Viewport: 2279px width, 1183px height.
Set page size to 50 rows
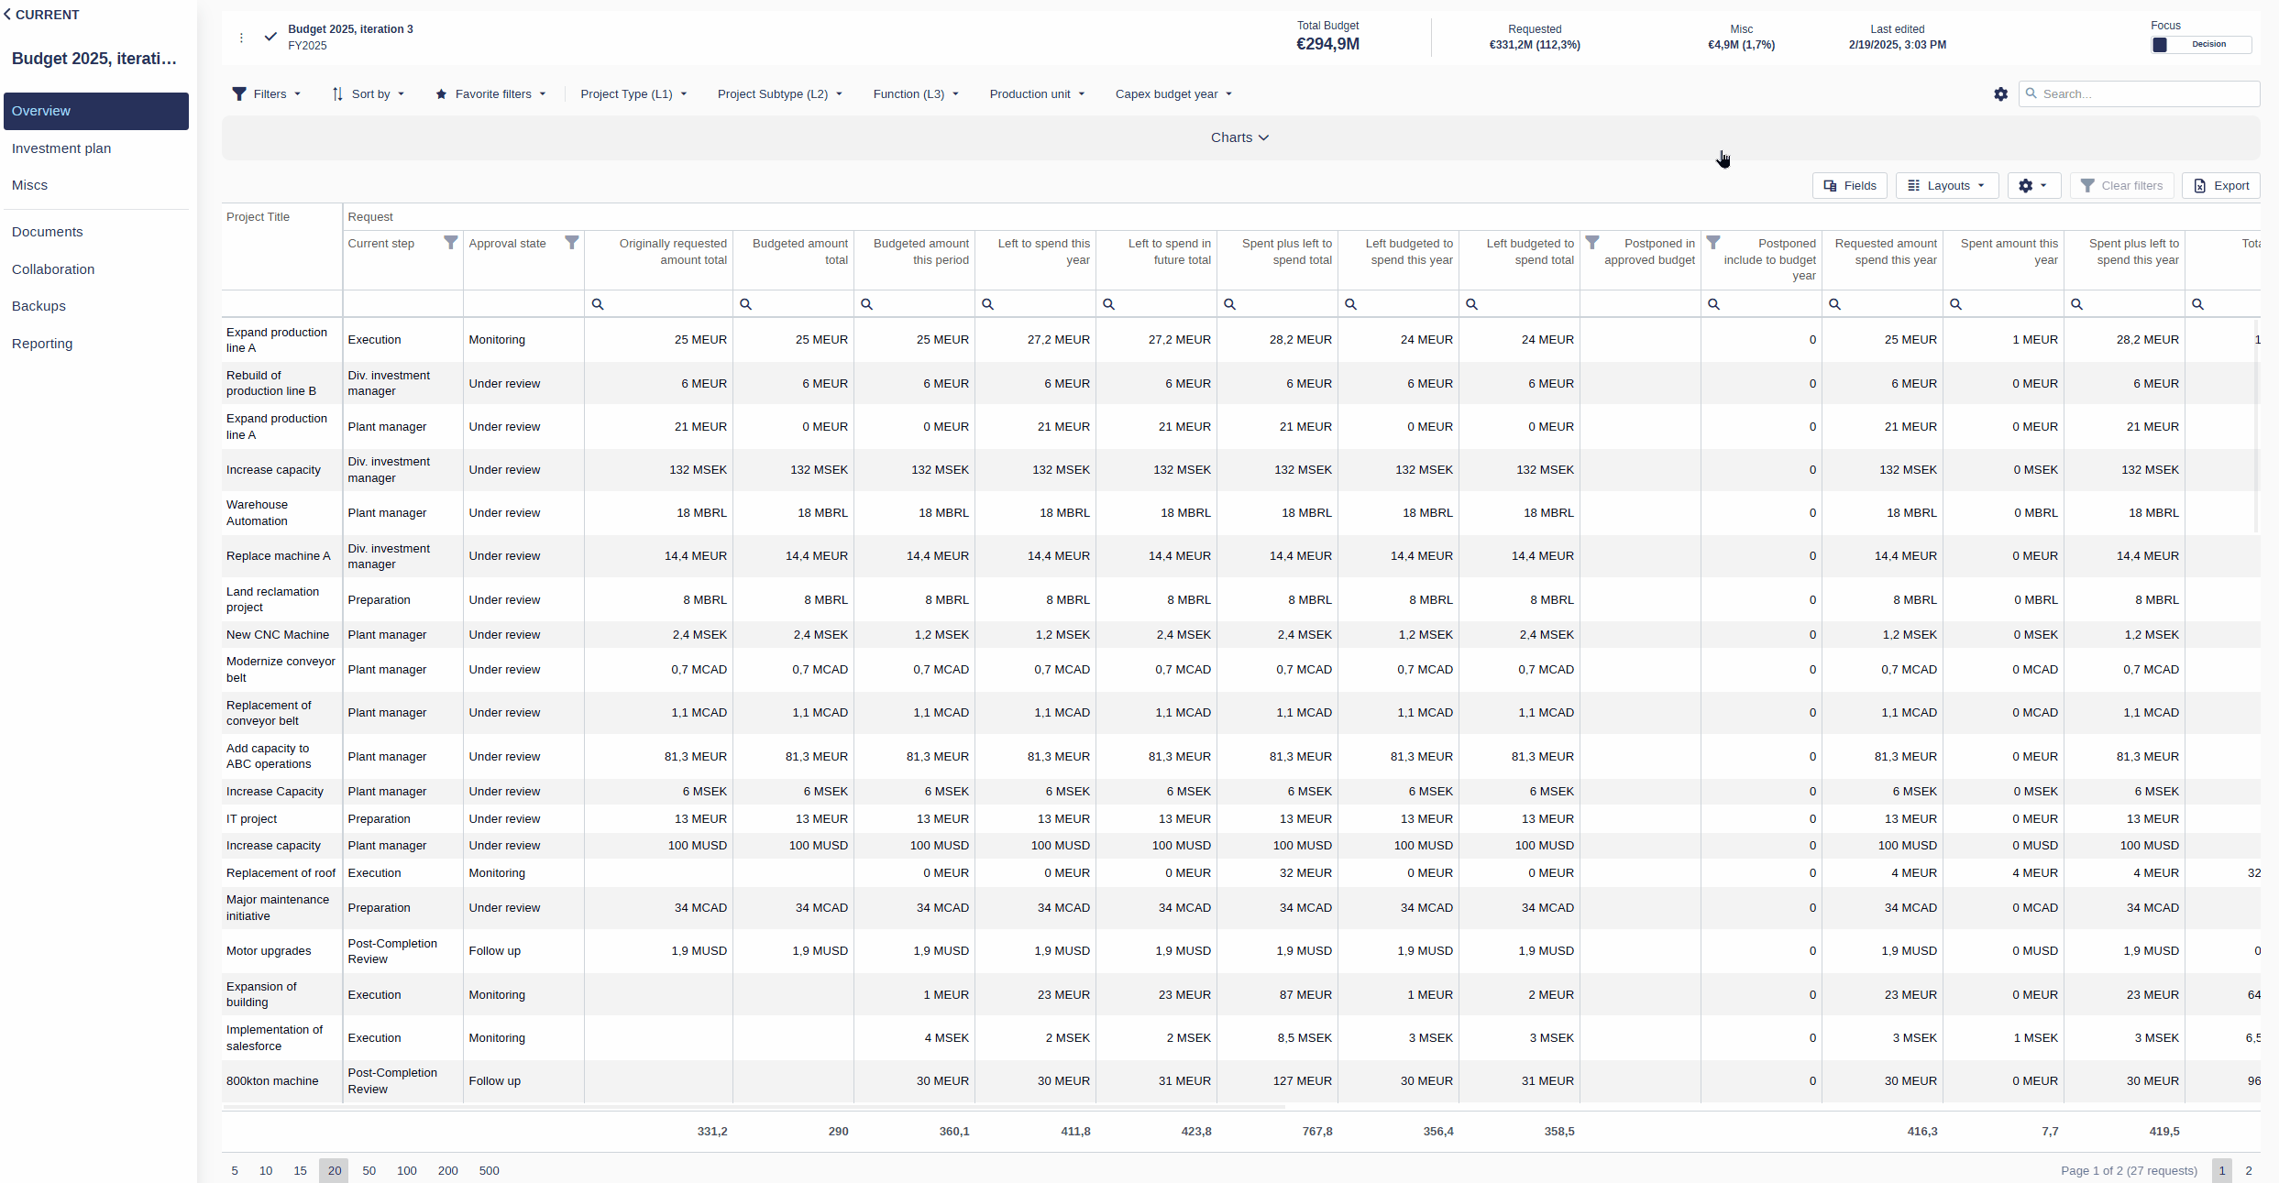pos(369,1170)
